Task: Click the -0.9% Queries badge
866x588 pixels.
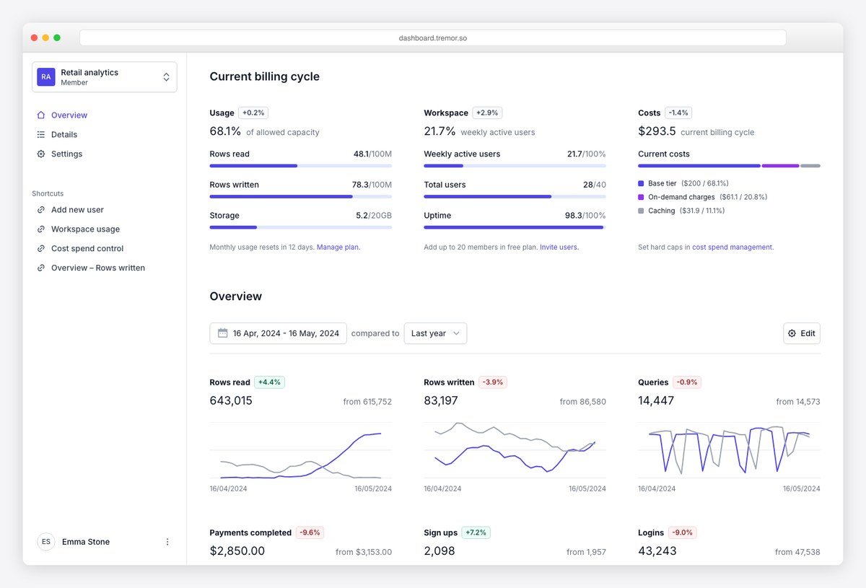Action: [687, 382]
